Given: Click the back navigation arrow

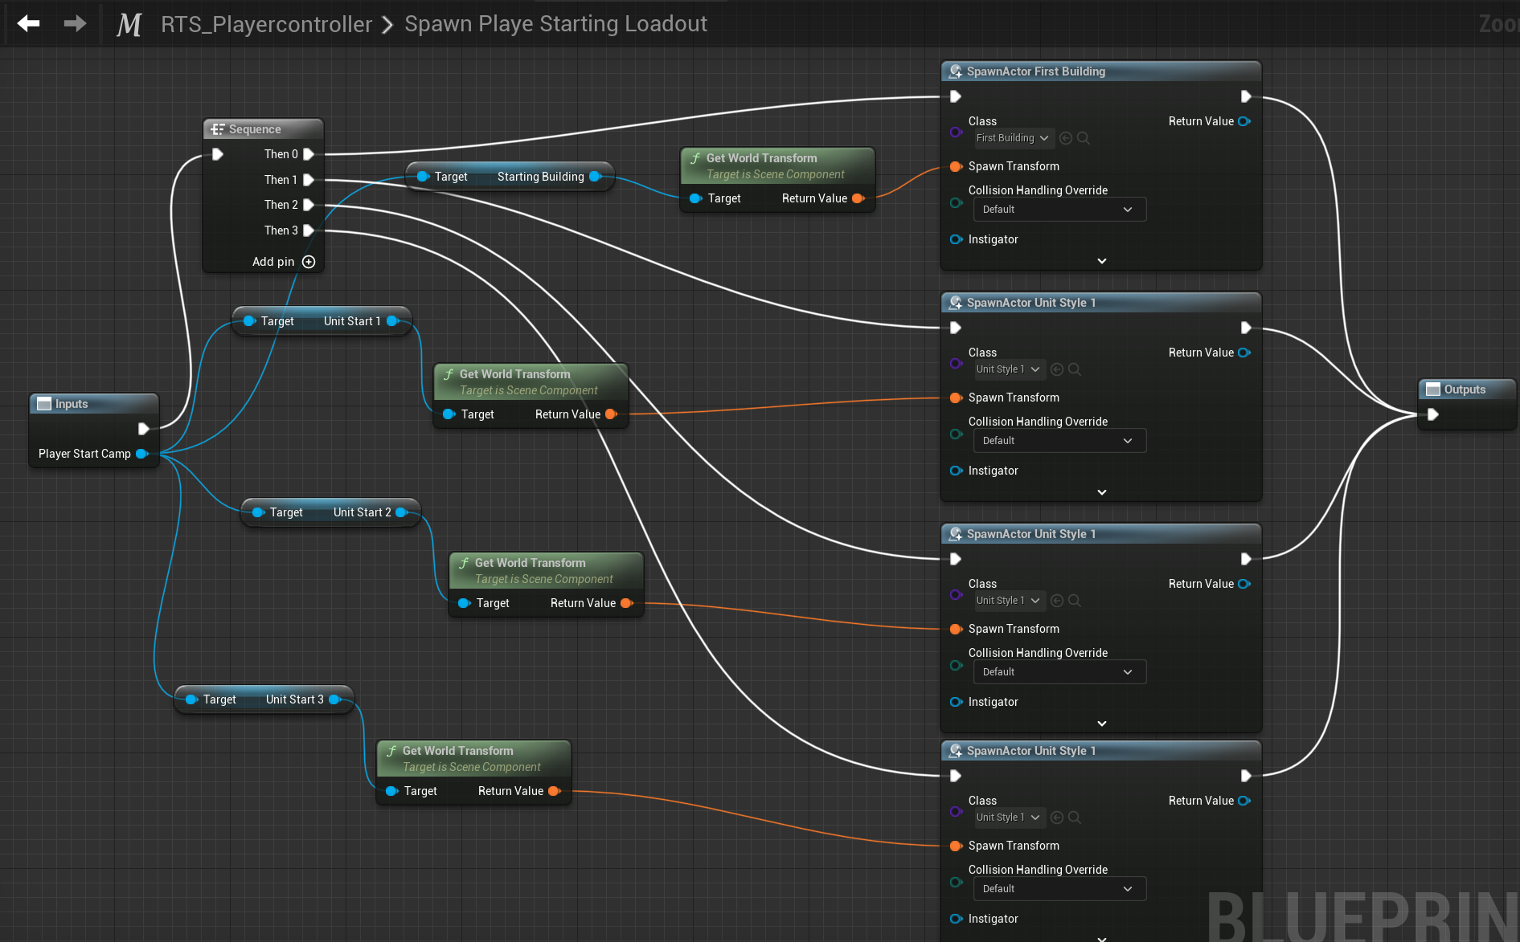Looking at the screenshot, I should (29, 24).
